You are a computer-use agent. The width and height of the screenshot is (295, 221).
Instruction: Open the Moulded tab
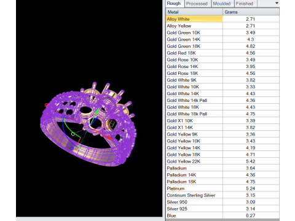tap(222, 4)
